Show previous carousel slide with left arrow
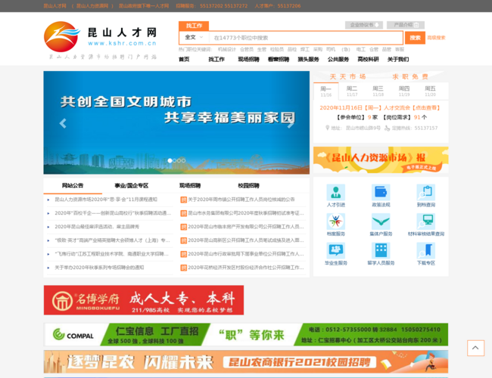This screenshot has height=378, width=492. point(63,123)
